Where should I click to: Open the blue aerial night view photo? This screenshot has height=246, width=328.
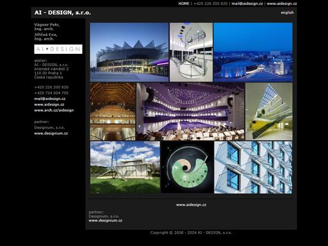pyautogui.click(x=253, y=53)
